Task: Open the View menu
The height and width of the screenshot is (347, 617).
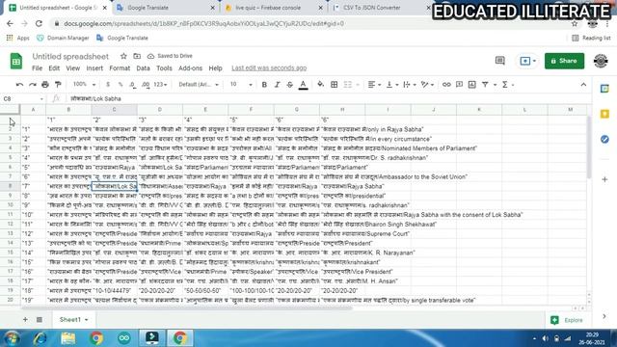Action: click(x=73, y=68)
